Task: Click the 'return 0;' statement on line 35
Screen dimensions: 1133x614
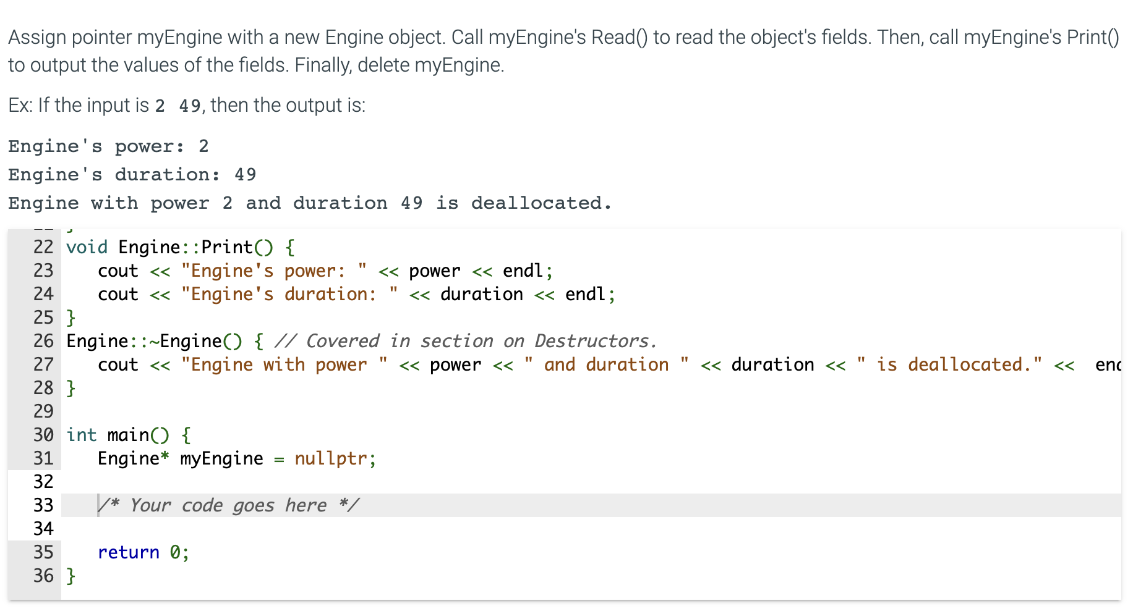Action: 142,552
